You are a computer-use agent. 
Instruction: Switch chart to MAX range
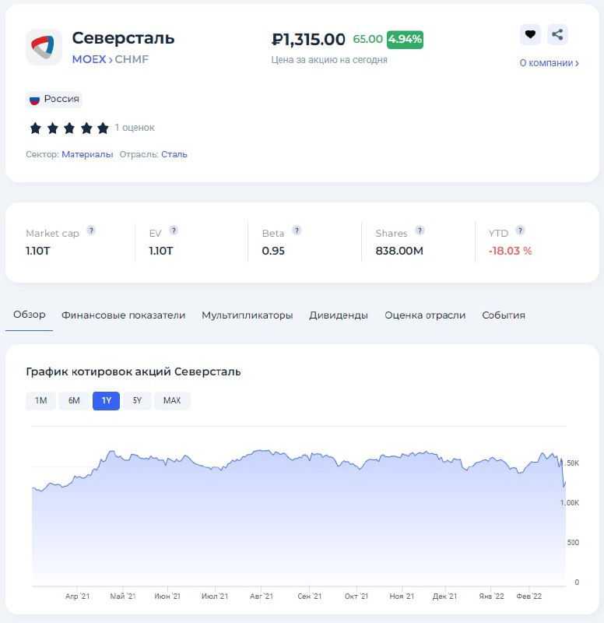[x=172, y=401]
